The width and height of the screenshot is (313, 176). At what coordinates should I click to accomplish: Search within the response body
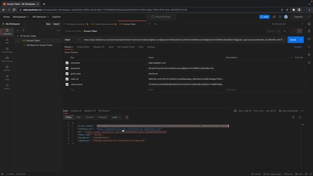coord(300,117)
